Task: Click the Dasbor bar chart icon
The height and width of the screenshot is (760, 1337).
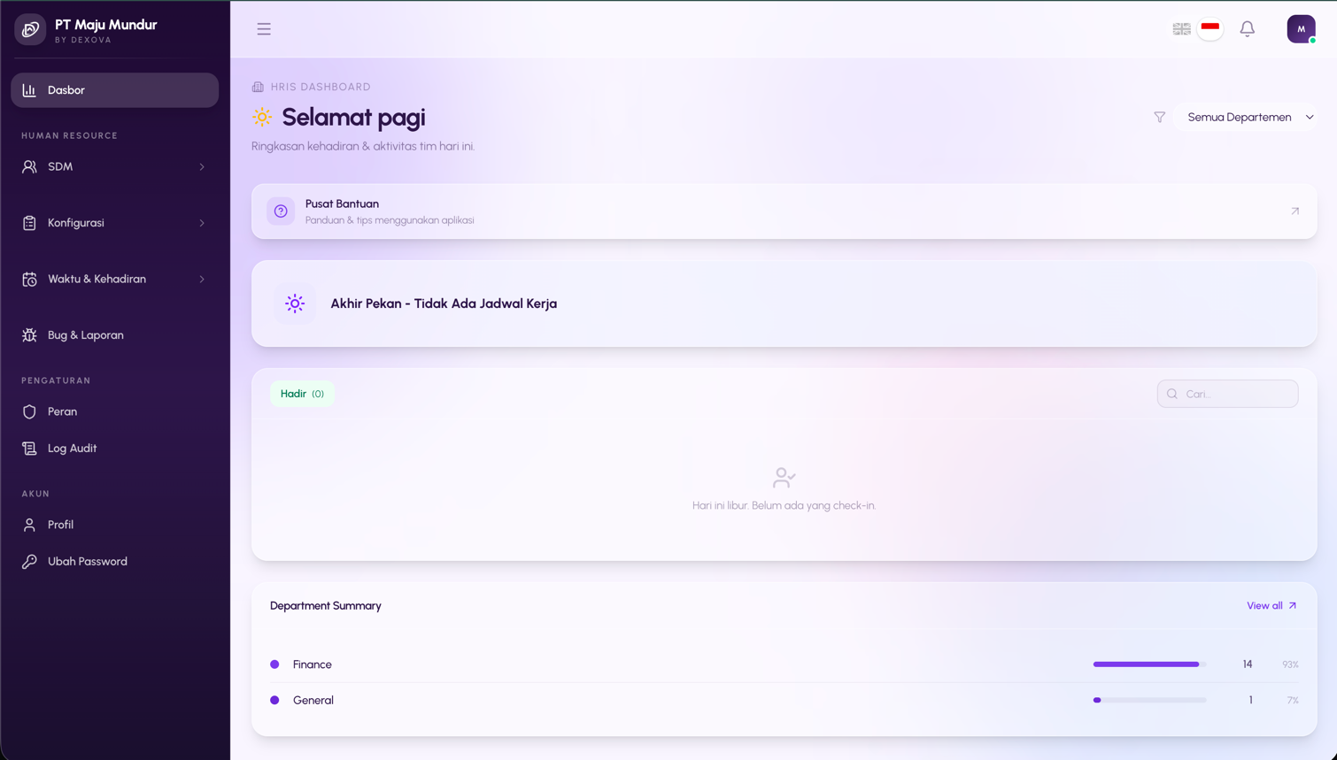Action: [x=29, y=90]
